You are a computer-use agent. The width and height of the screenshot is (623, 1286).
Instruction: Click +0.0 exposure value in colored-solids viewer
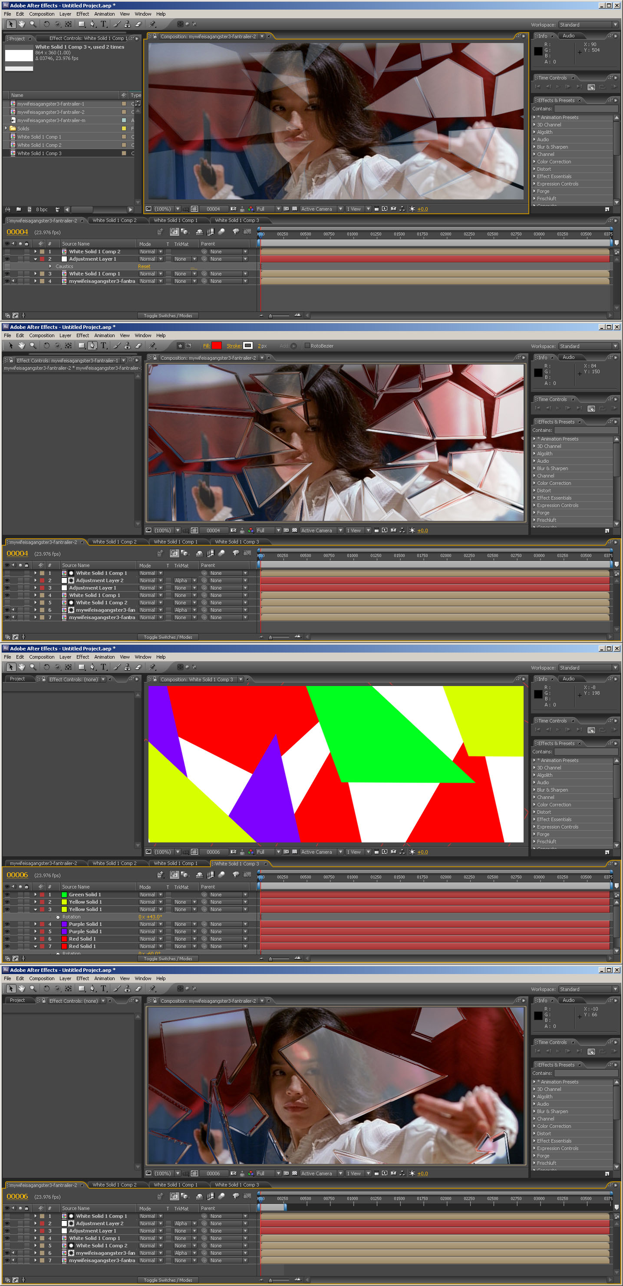point(422,852)
